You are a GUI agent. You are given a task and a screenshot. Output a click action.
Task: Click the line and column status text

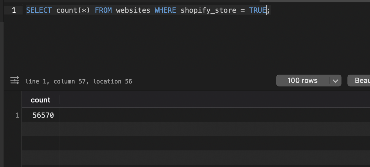(x=79, y=81)
